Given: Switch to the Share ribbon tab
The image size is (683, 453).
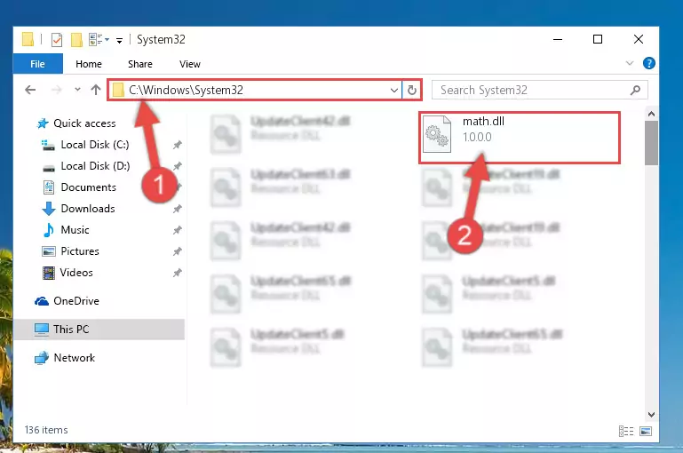Looking at the screenshot, I should pos(139,64).
